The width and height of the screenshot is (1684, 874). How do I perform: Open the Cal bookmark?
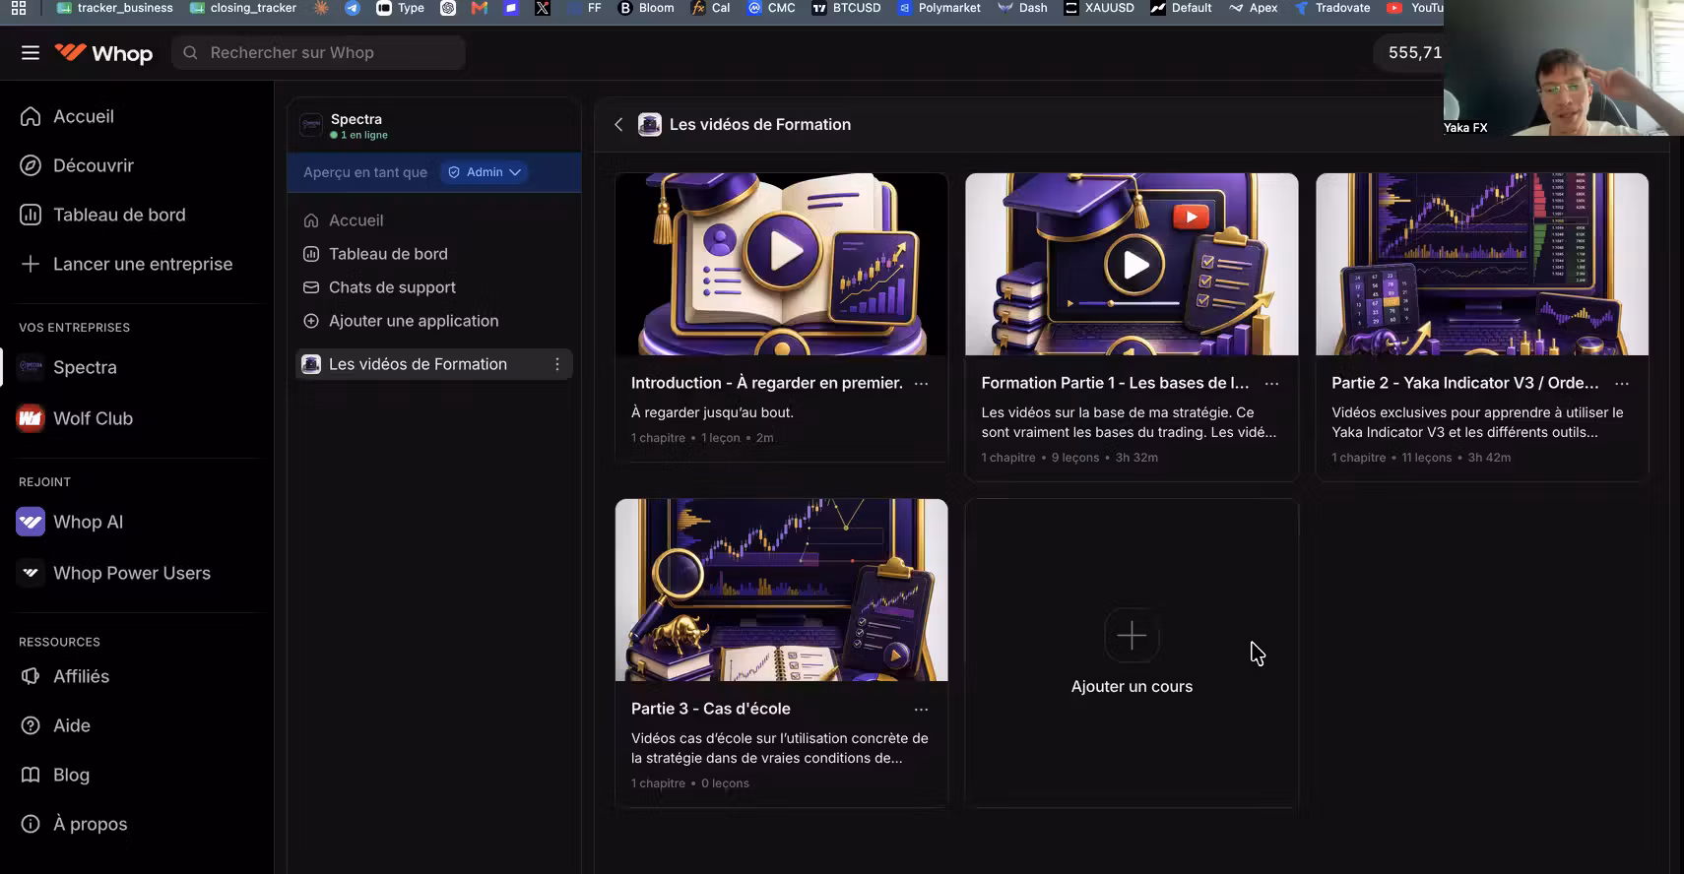(x=711, y=8)
